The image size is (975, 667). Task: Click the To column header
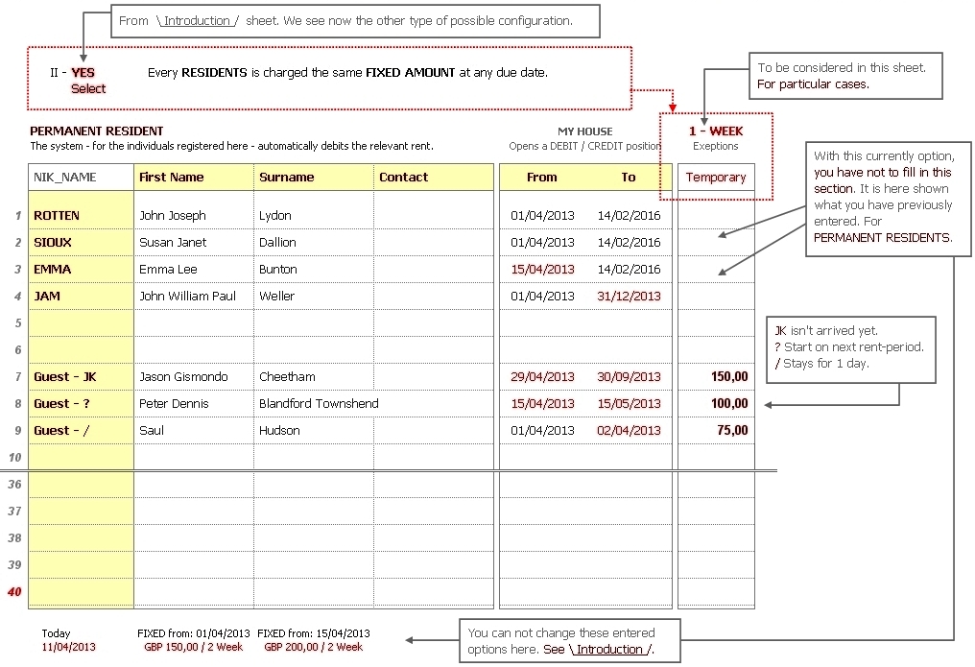pos(629,178)
